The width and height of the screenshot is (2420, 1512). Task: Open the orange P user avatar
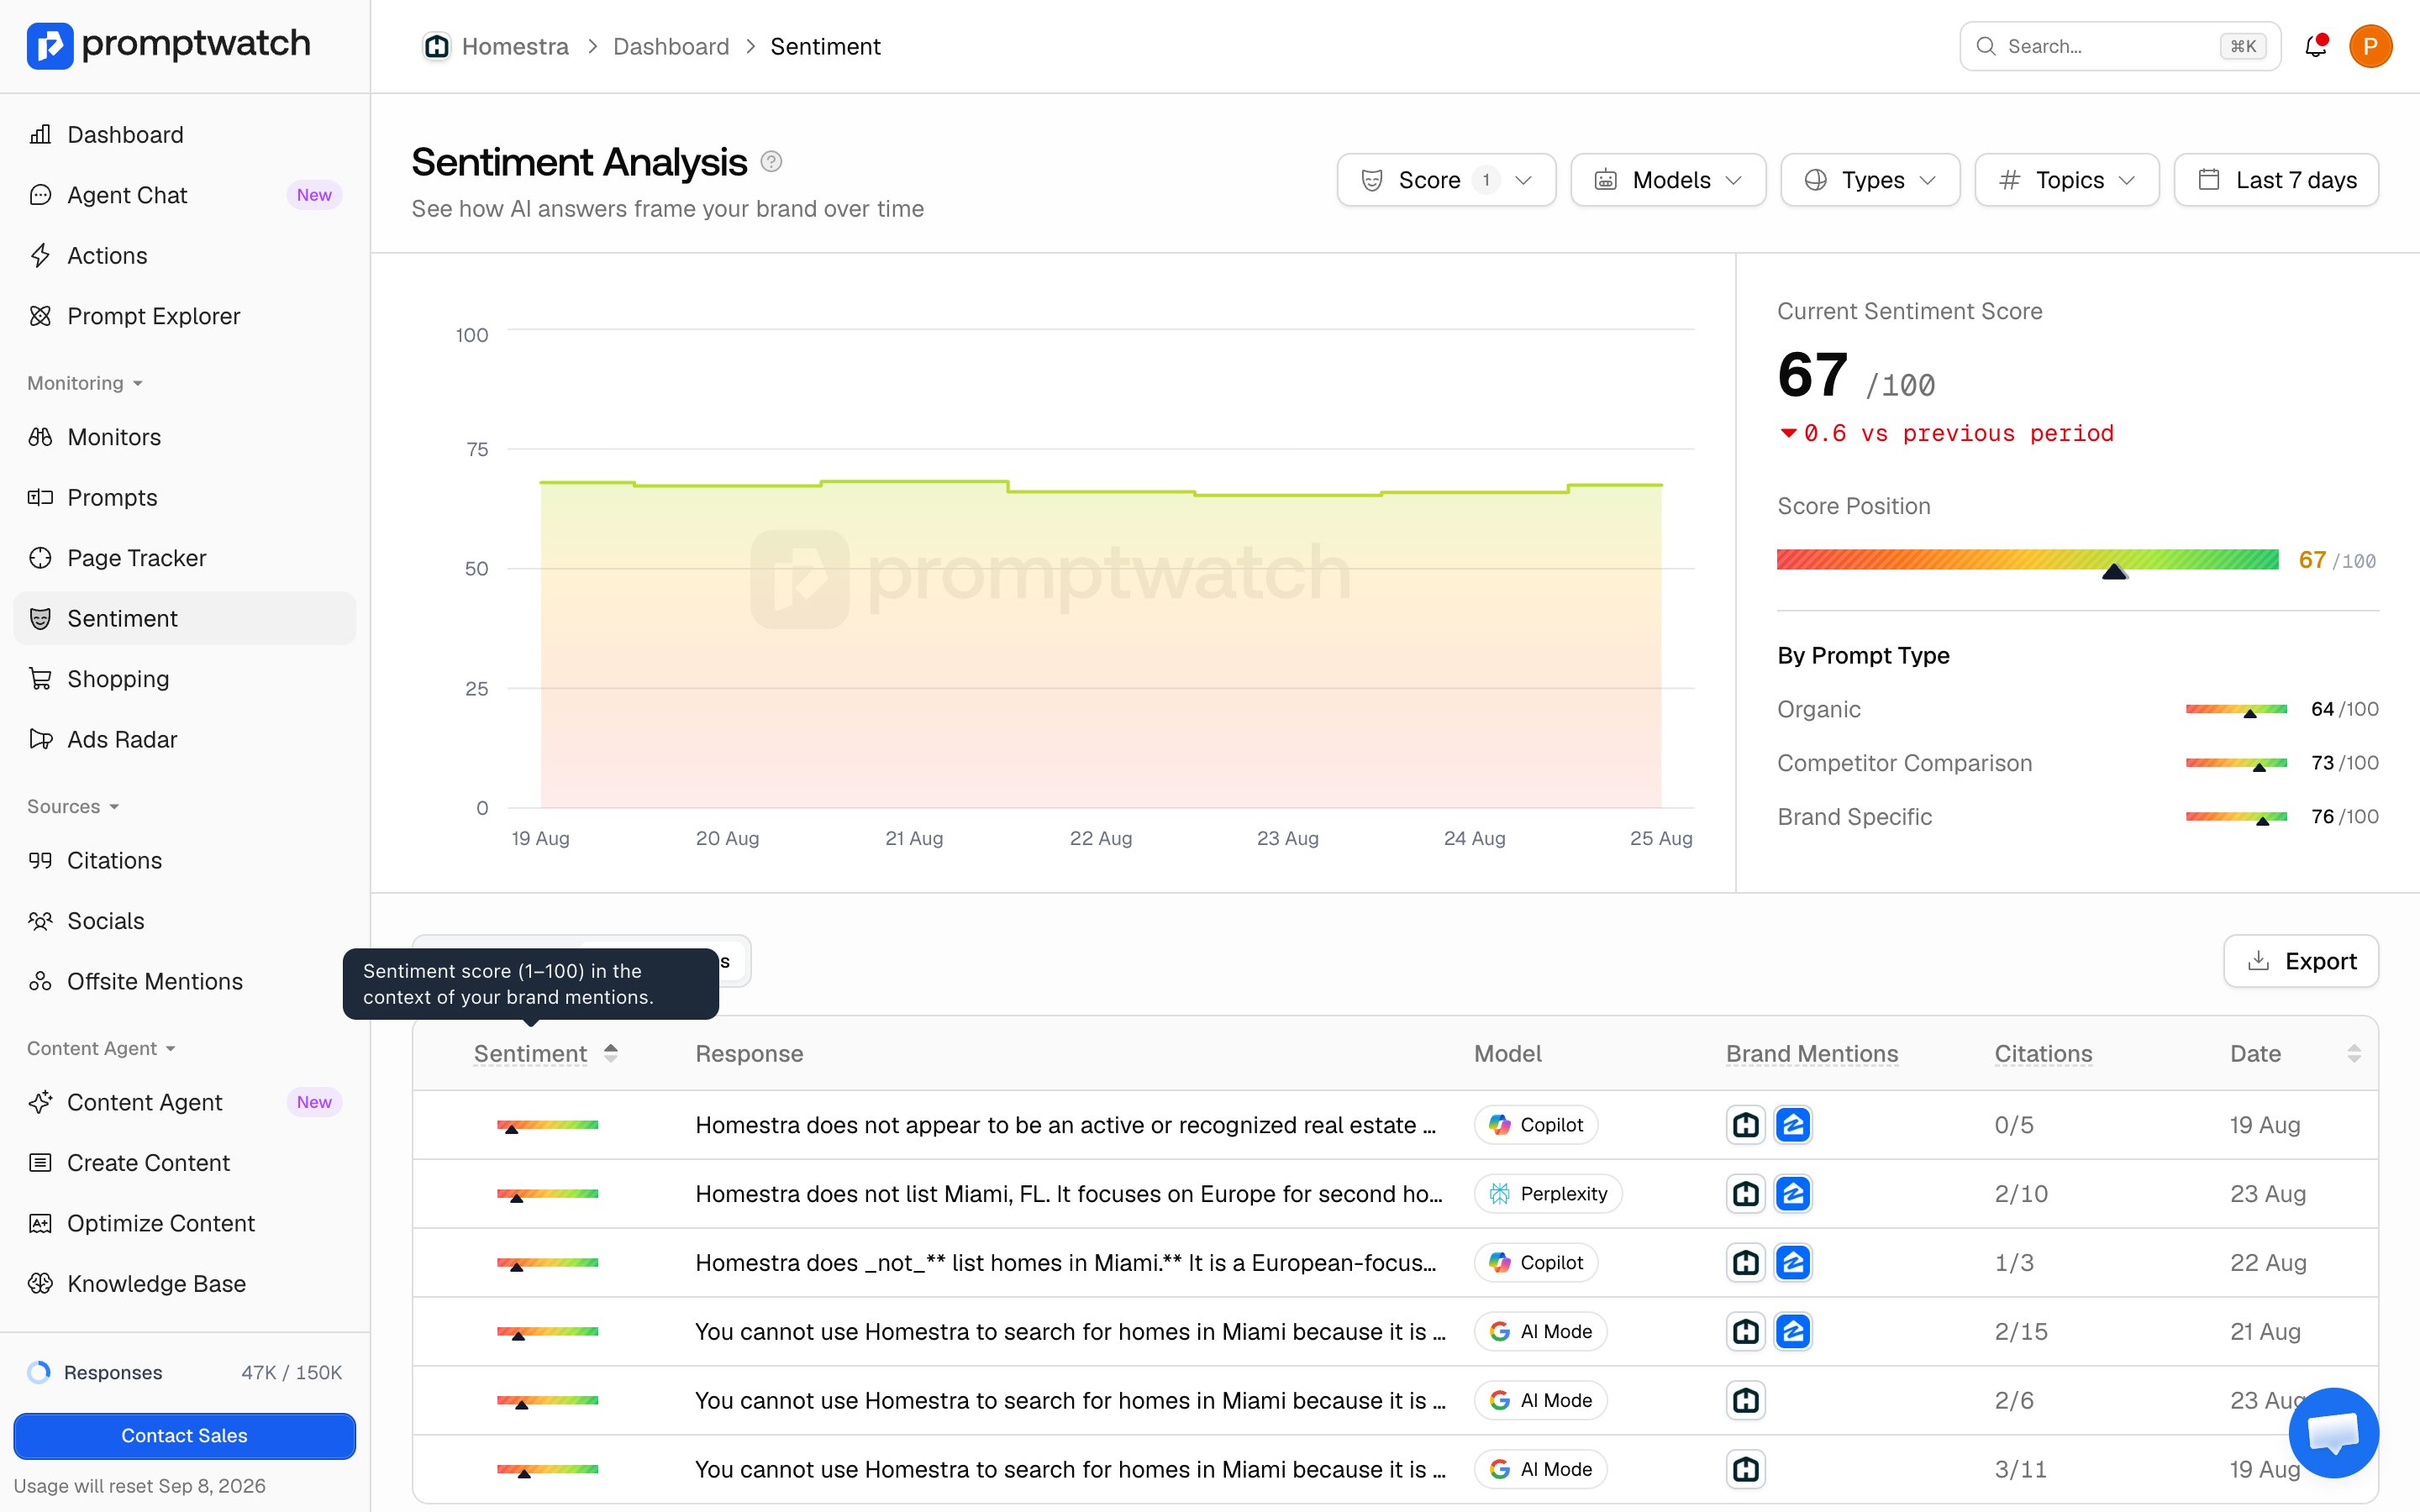pos(2370,46)
